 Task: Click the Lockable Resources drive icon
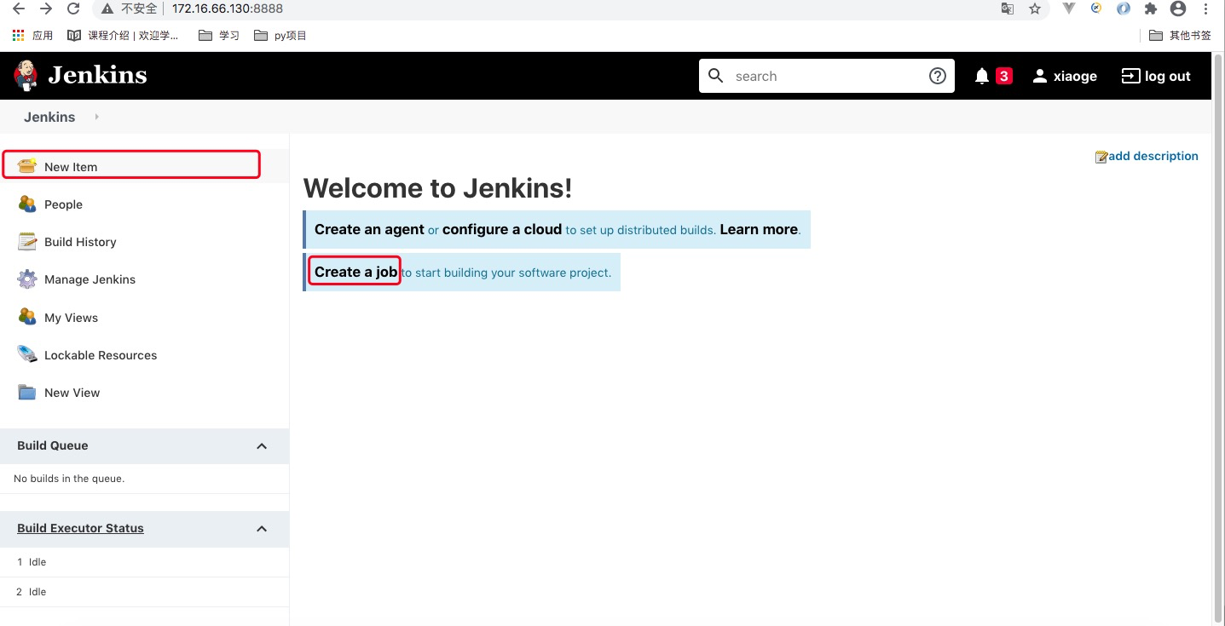point(27,354)
